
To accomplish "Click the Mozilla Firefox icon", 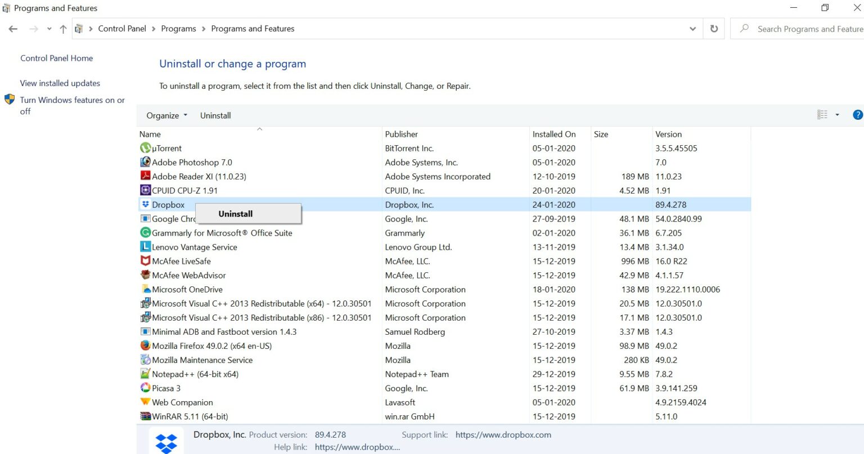I will (144, 345).
